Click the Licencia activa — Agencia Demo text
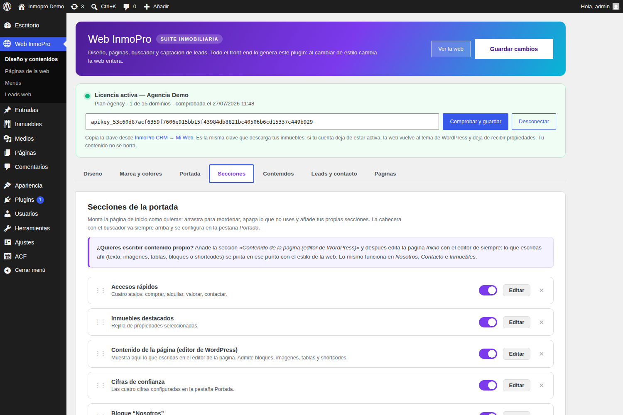623x415 pixels. [x=142, y=95]
